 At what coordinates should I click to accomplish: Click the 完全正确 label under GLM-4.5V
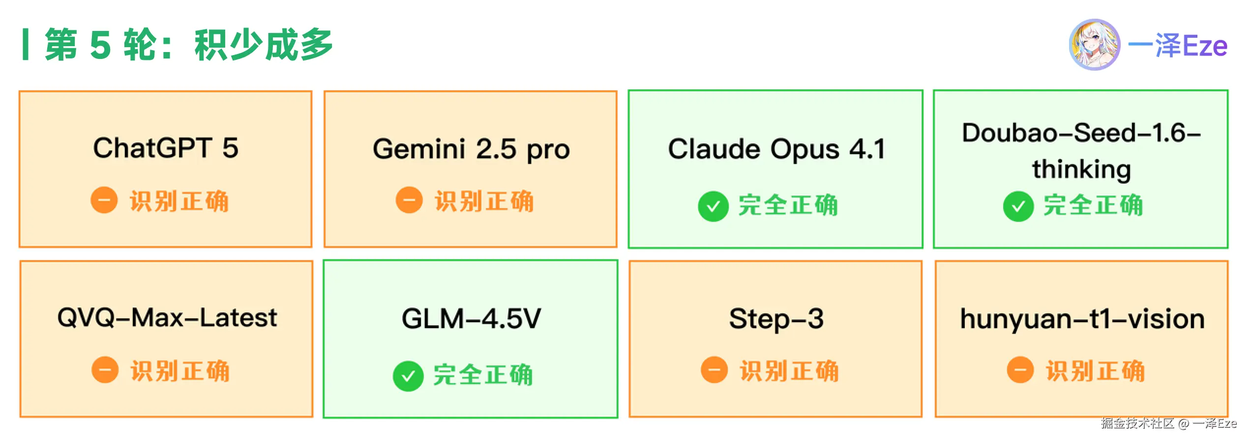coord(483,375)
